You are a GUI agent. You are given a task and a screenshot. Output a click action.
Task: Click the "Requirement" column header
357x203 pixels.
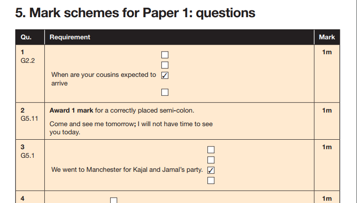(x=70, y=37)
